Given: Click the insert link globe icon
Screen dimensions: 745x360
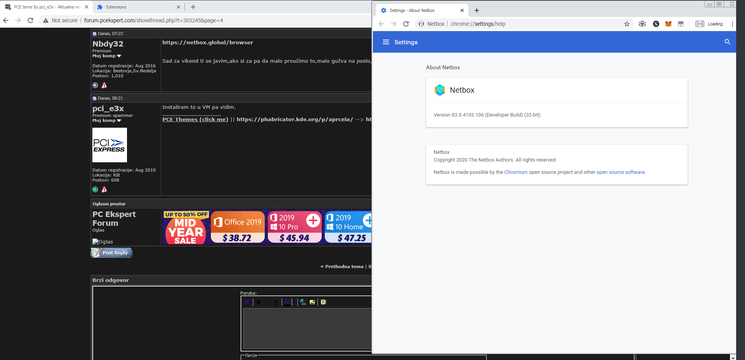Looking at the screenshot, I should pos(303,302).
